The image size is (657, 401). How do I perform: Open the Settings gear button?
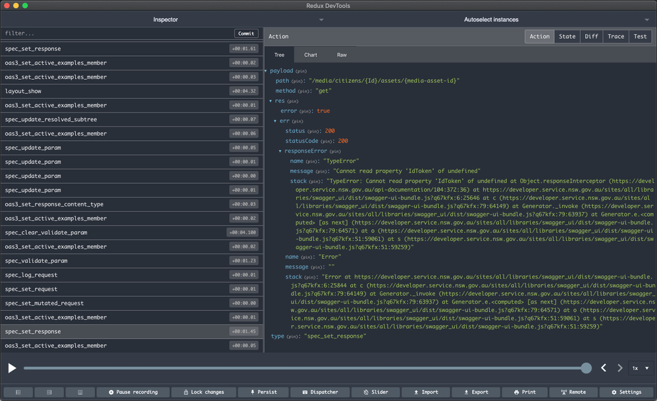click(625, 392)
